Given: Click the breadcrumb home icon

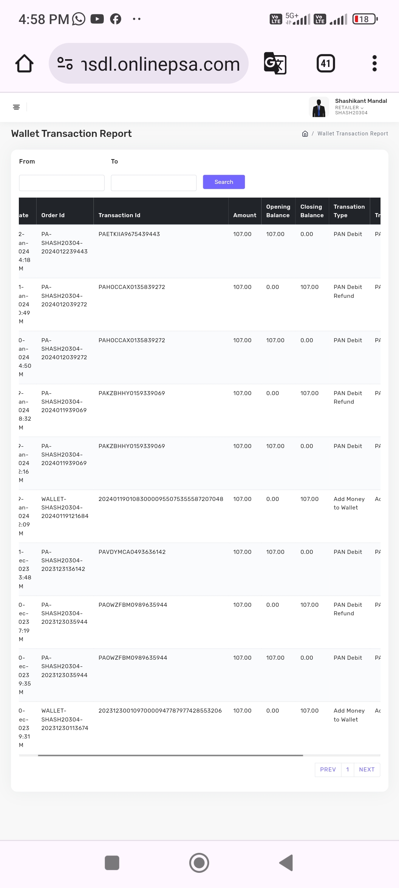Looking at the screenshot, I should [x=305, y=134].
